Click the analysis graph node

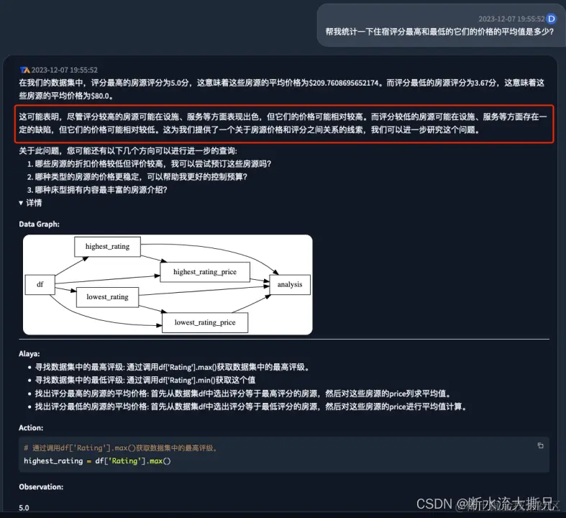tap(290, 284)
